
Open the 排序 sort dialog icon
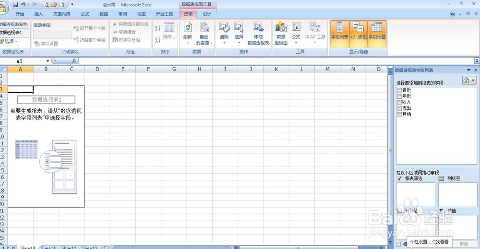pos(169,31)
